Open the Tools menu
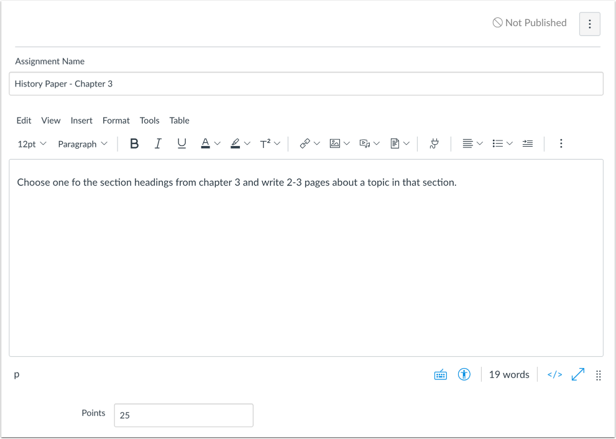Screen dimensions: 616x439 149,120
